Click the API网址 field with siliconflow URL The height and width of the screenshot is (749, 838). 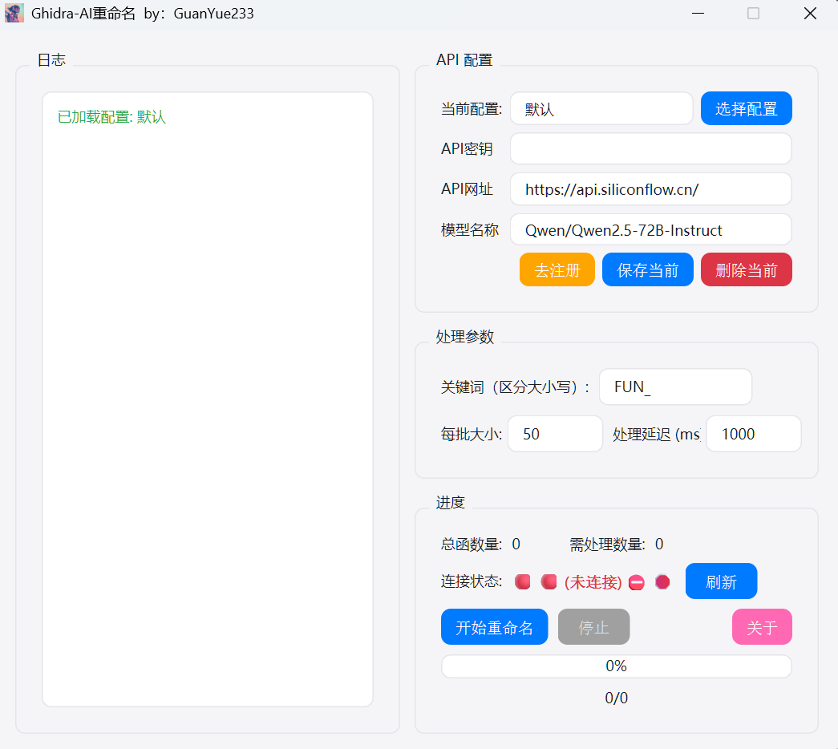pyautogui.click(x=650, y=189)
